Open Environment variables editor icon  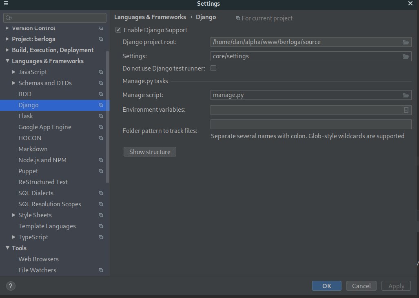(406, 110)
